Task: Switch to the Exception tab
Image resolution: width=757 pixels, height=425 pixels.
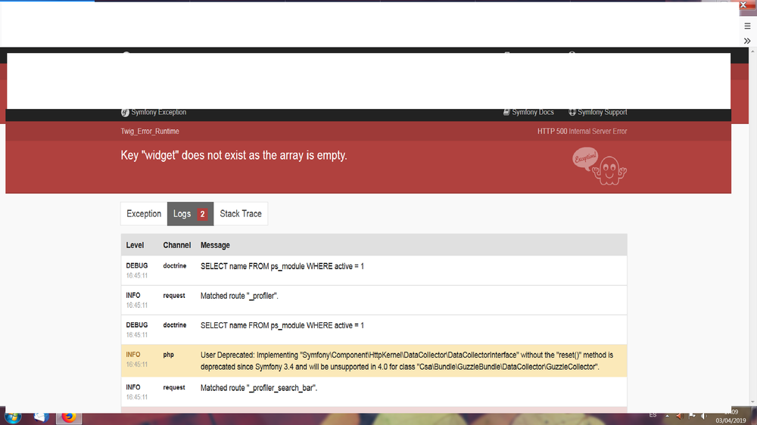Action: 144,214
